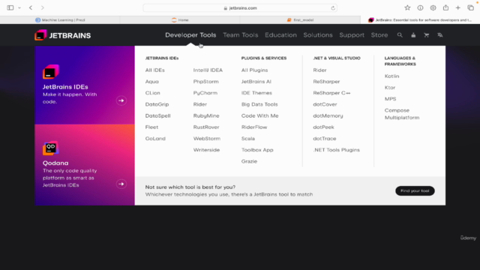480x270 pixels.
Task: Open the site search icon
Action: (400, 35)
